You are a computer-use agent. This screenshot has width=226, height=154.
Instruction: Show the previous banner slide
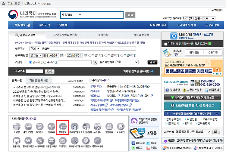tap(214, 74)
